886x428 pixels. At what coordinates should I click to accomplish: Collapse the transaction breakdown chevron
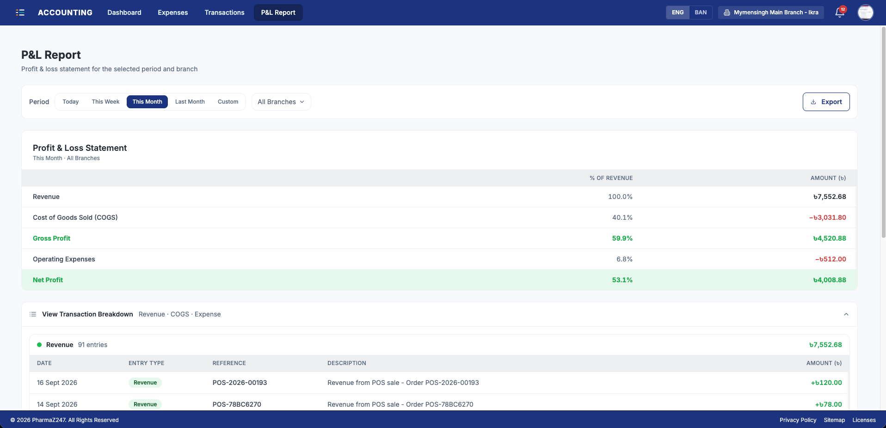pyautogui.click(x=846, y=314)
